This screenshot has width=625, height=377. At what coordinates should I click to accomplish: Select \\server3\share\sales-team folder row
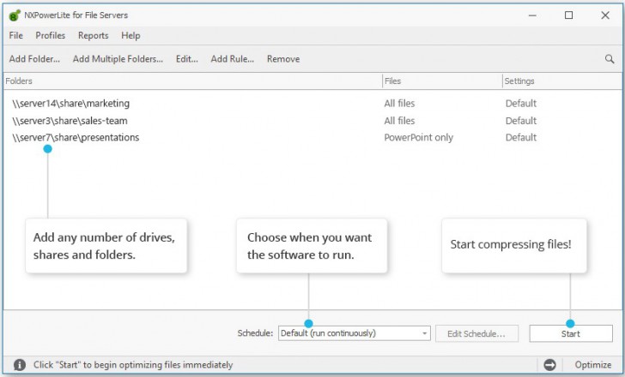[312, 121]
